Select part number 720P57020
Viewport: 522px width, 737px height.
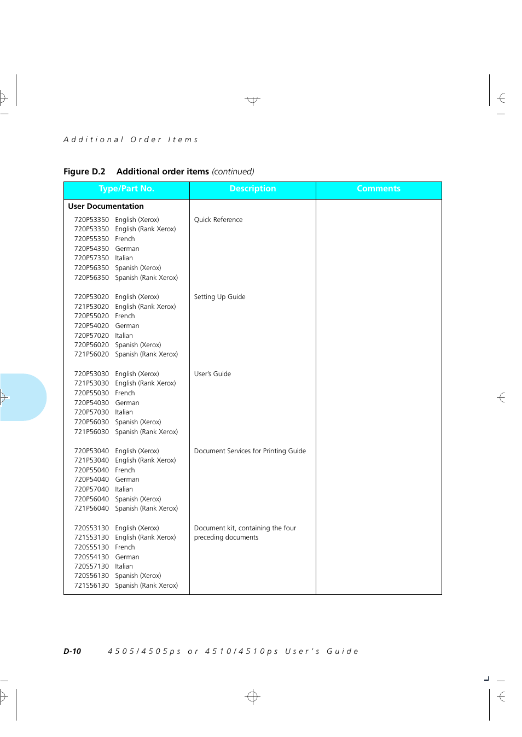[x=91, y=336]
